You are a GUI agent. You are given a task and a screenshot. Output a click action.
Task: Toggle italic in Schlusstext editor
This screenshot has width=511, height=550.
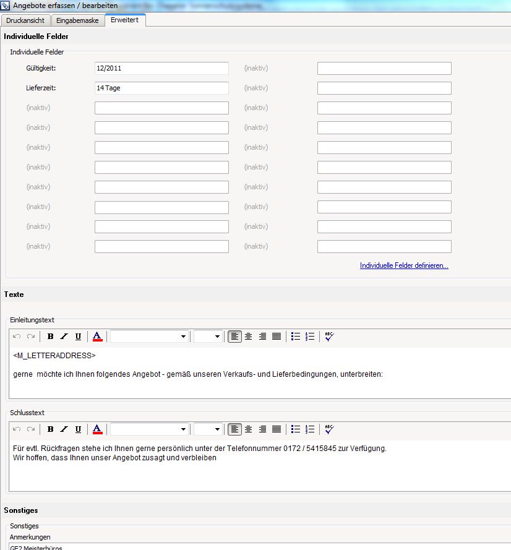[x=64, y=429]
